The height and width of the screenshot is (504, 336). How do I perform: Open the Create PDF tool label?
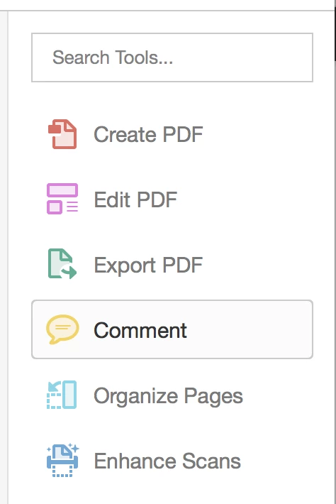(x=148, y=134)
